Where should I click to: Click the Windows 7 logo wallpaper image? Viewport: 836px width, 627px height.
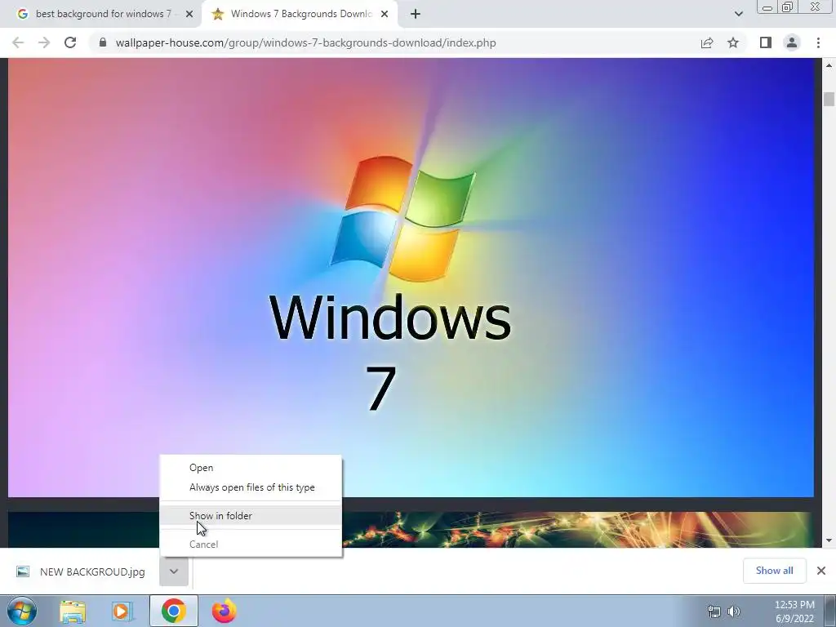coord(411,278)
